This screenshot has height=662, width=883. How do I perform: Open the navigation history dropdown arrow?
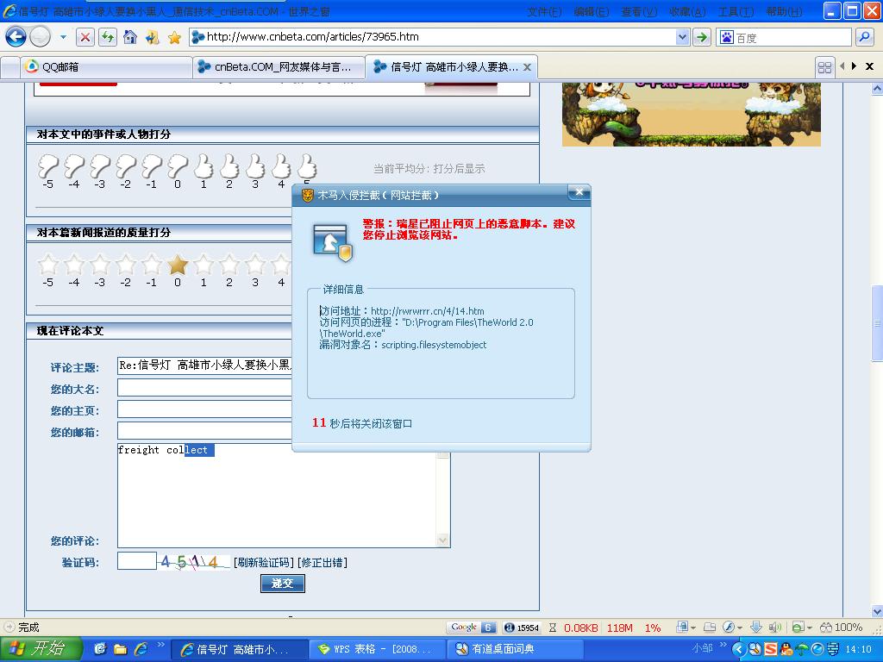click(x=63, y=37)
